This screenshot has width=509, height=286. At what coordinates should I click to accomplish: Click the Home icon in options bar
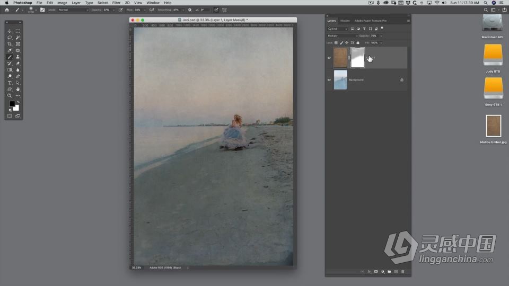[x=7, y=10]
